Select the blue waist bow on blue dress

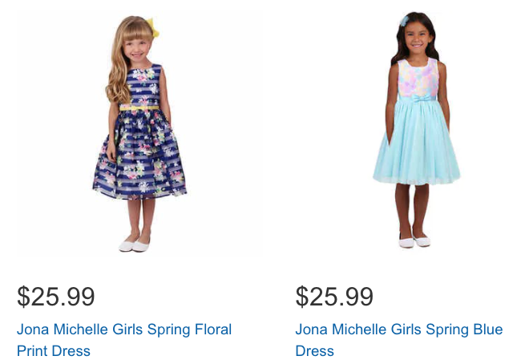click(x=419, y=99)
